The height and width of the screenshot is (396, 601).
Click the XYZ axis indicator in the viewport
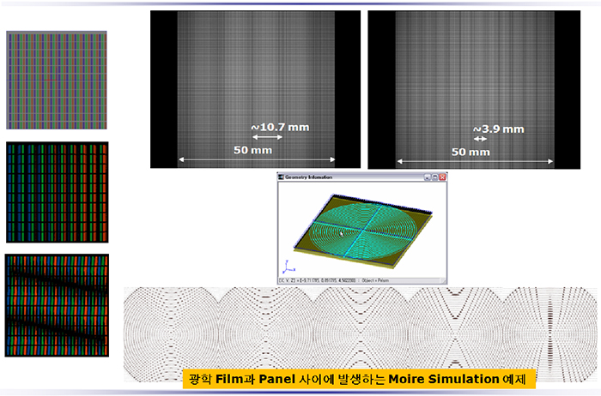[x=286, y=266]
